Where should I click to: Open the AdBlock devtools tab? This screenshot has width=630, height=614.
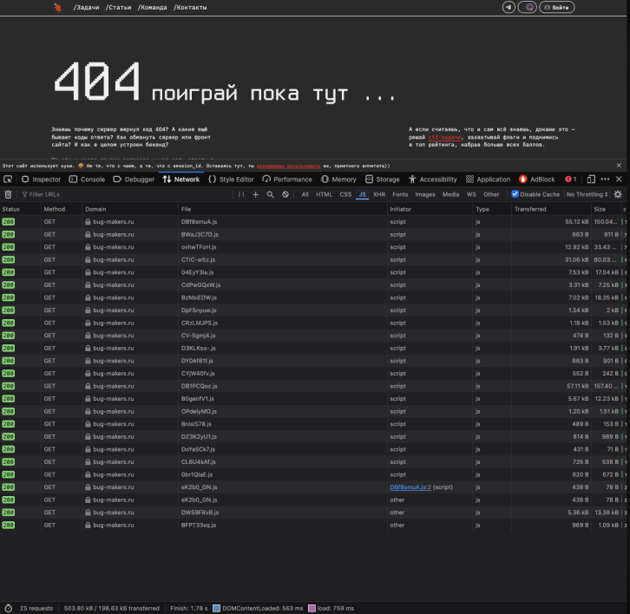(537, 180)
